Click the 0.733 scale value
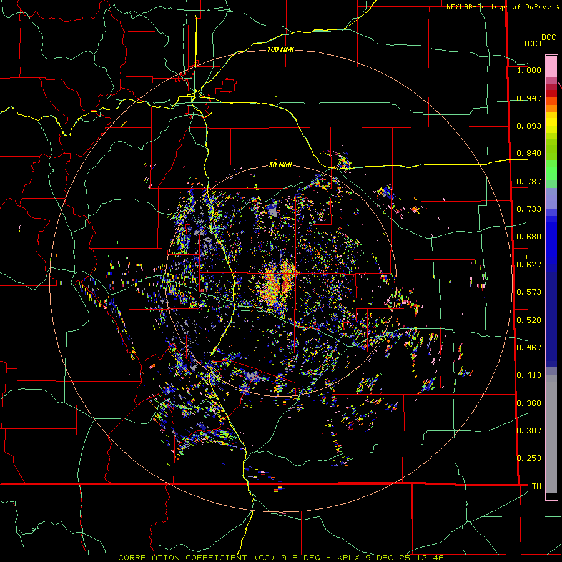 (529, 209)
